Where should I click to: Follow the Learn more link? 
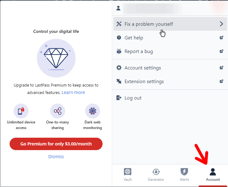(73, 92)
